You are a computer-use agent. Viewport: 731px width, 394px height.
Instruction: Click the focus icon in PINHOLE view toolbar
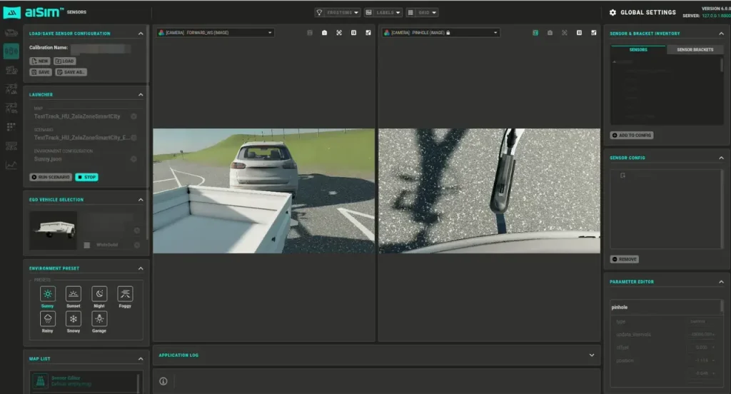[x=565, y=33]
